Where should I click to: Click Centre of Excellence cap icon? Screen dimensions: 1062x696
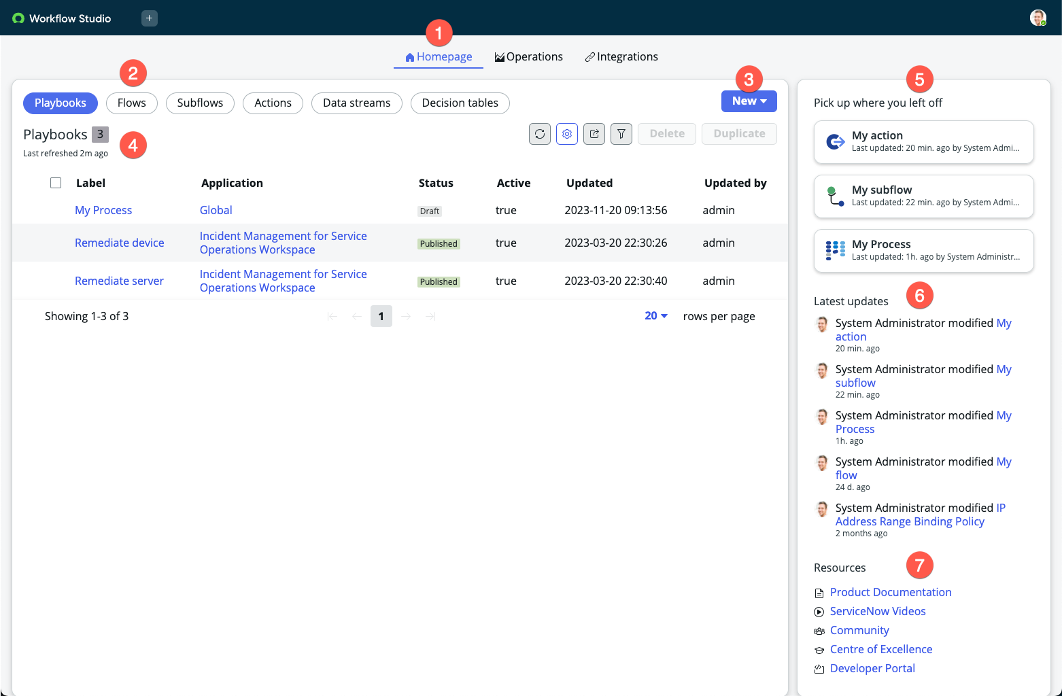(x=819, y=650)
